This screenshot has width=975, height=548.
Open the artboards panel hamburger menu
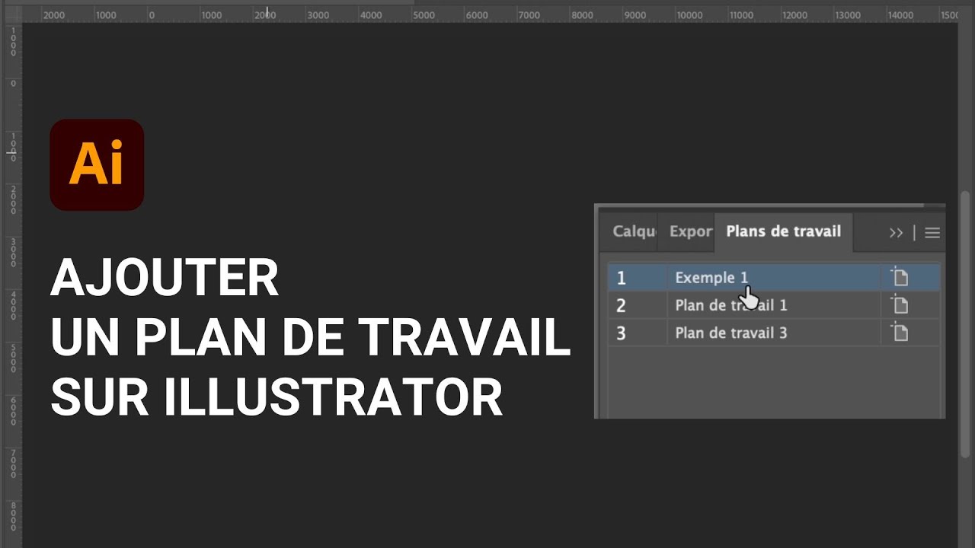(932, 233)
